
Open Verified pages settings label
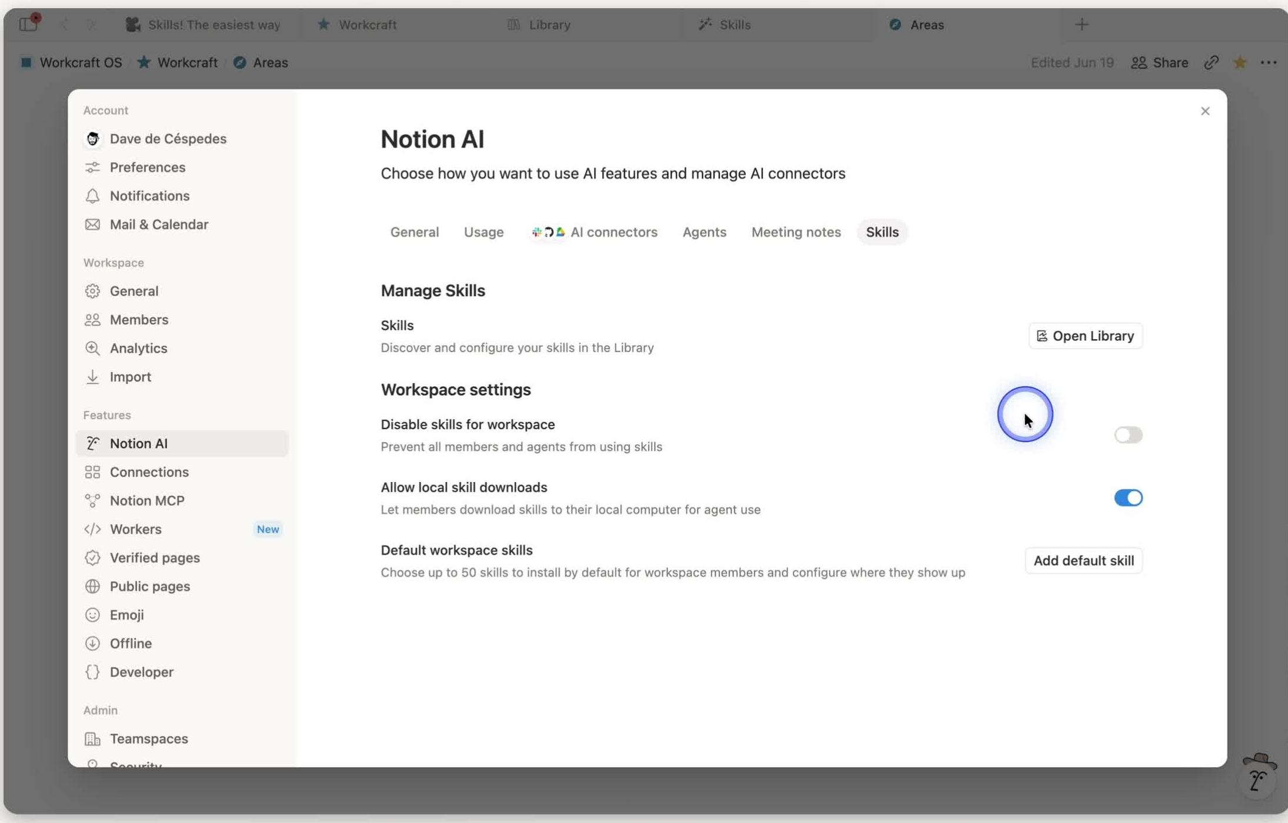click(x=155, y=558)
